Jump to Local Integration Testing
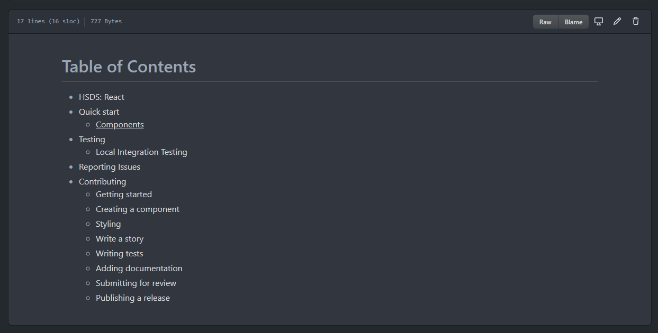The height and width of the screenshot is (333, 658). tap(141, 152)
